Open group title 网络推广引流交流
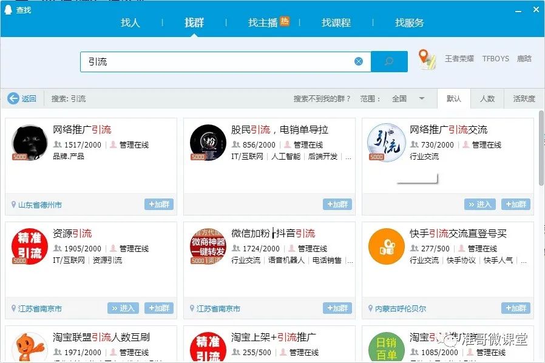 [449, 130]
